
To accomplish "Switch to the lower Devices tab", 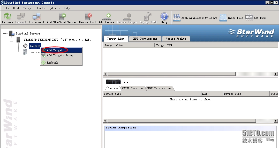I will (x=113, y=88).
